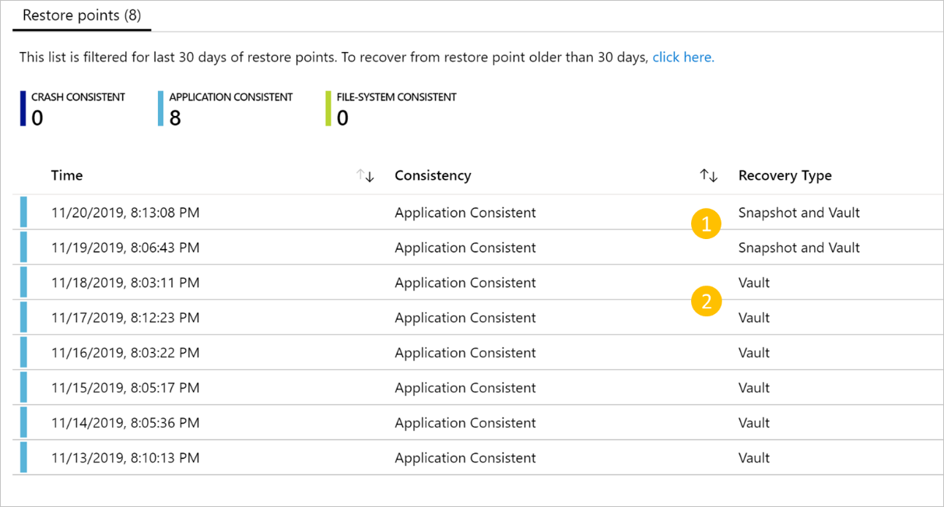Click green File-System Consistent indicator bar

coord(329,108)
